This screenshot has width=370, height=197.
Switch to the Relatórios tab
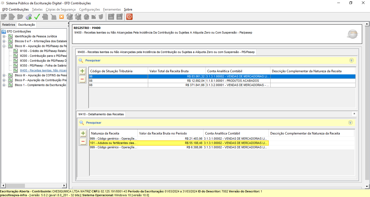(9, 25)
